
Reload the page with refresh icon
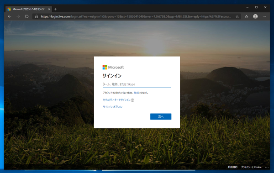(26, 16)
